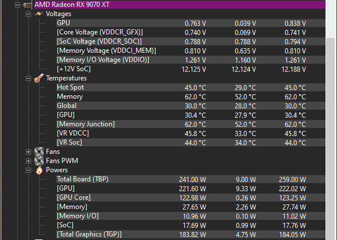Select SoC Voltage (VDDCR_SOC) row
This screenshot has height=240, width=337.
(191, 41)
